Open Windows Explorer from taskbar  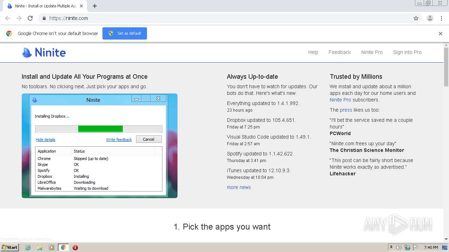pos(40,247)
